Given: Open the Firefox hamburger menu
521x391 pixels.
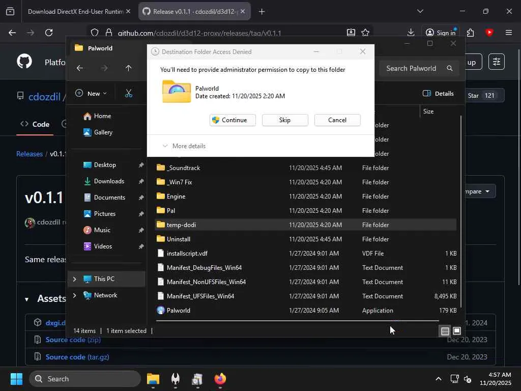Looking at the screenshot, I should pyautogui.click(x=509, y=33).
